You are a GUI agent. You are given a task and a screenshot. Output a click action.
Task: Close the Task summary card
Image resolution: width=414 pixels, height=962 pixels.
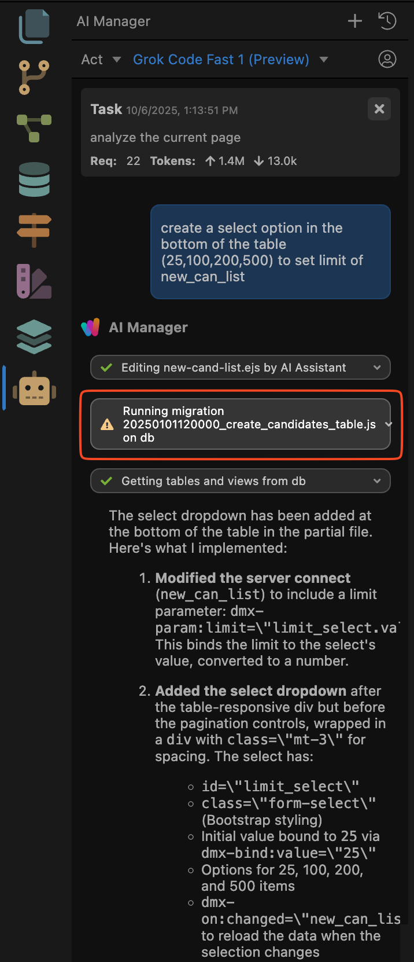click(379, 109)
